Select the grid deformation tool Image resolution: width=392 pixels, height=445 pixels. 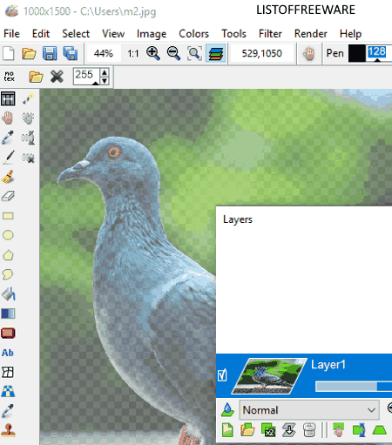point(8,372)
